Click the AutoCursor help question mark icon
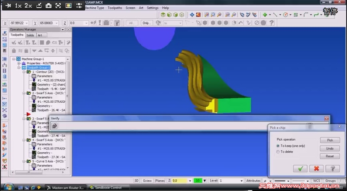The image size is (347, 191). pyautogui.click(x=117, y=23)
